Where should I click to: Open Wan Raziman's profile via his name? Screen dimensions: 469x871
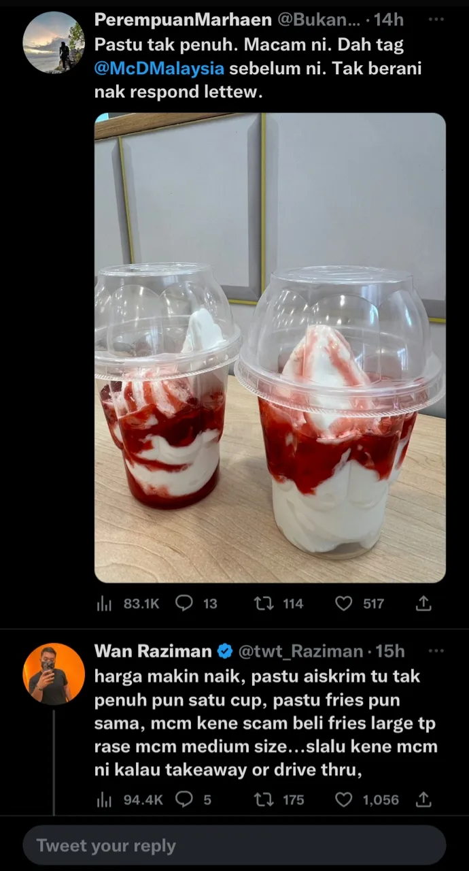pos(154,651)
